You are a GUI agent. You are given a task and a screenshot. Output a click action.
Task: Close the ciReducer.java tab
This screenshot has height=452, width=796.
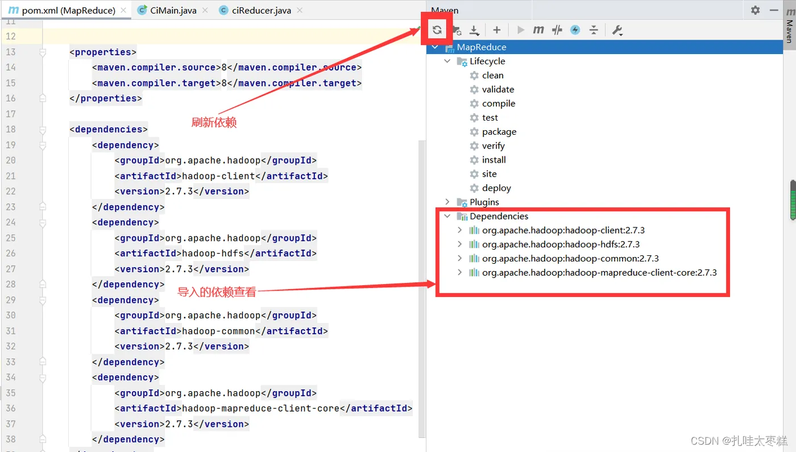tap(300, 11)
